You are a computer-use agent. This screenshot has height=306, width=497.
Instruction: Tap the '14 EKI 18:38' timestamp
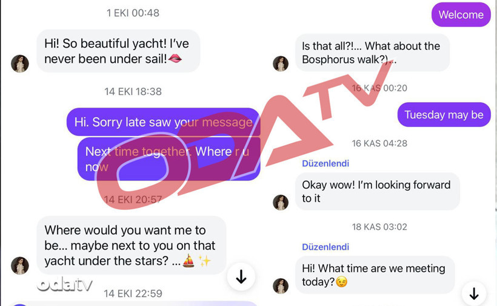(133, 92)
